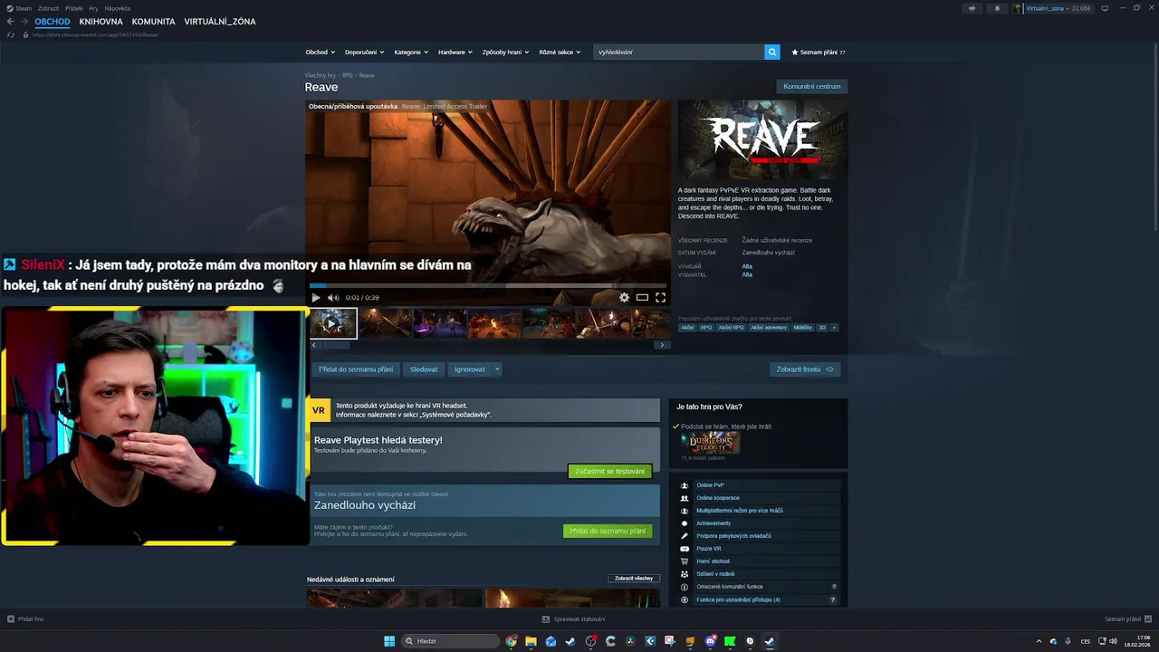Open the announcements megaphone icon
The image size is (1159, 652).
pyautogui.click(x=972, y=8)
